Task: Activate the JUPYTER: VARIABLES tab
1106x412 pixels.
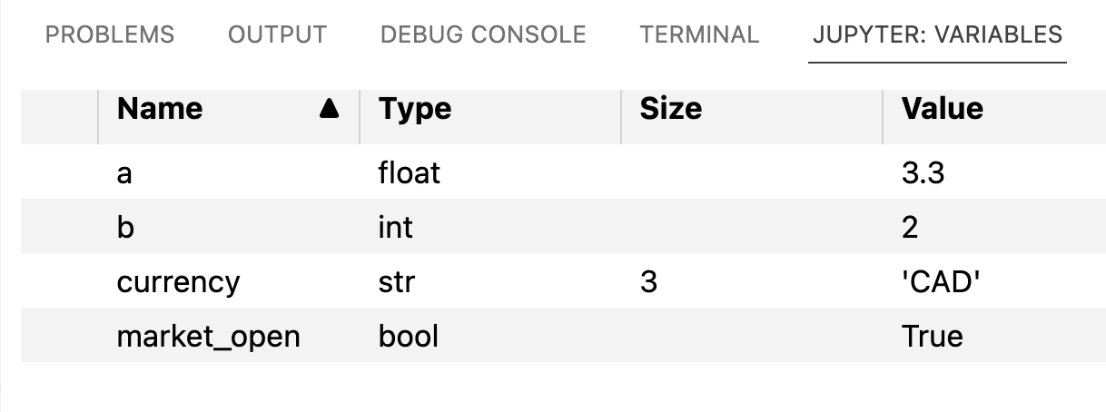Action: (x=937, y=35)
